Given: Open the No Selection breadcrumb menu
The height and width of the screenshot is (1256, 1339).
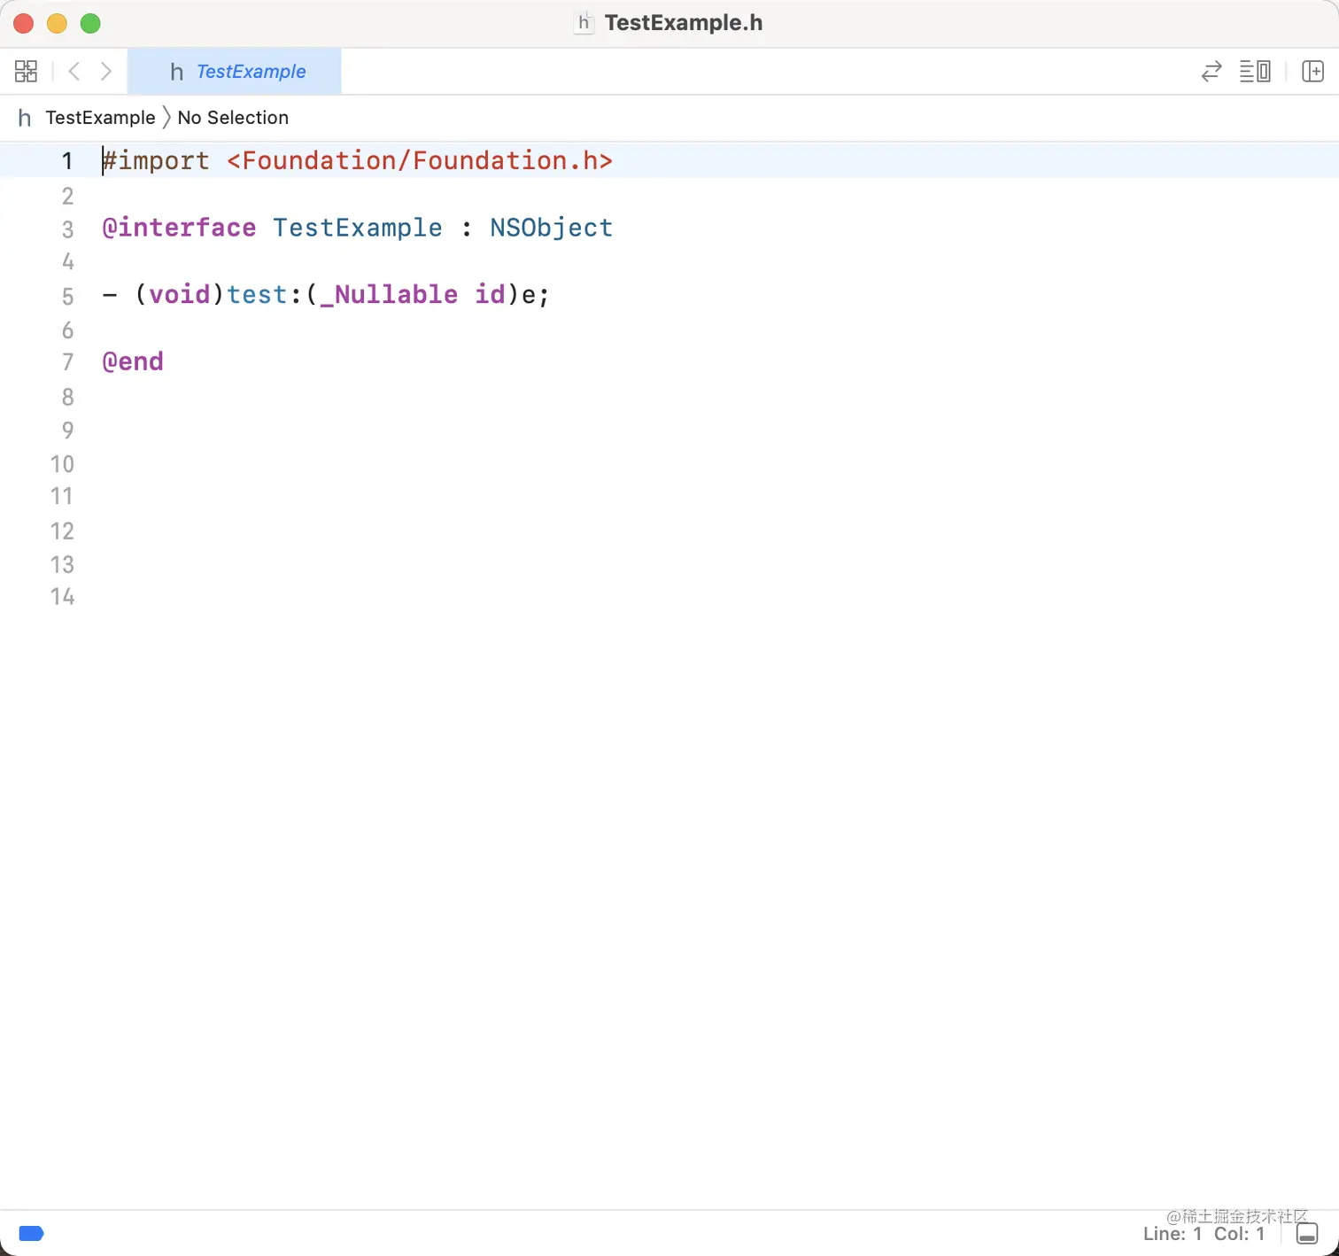Looking at the screenshot, I should pyautogui.click(x=233, y=118).
